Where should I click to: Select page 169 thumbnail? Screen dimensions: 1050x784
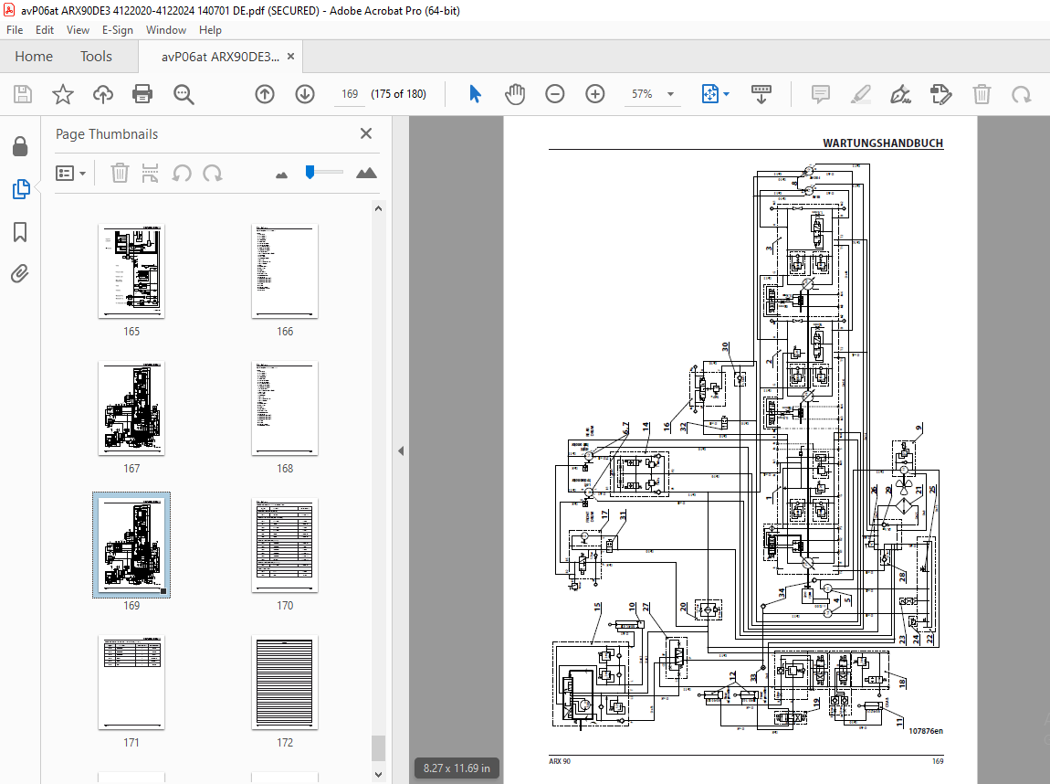pos(131,545)
